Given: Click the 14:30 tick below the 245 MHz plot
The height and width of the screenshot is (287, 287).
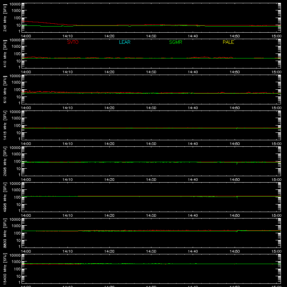Looking at the screenshot, I should 151,36.
